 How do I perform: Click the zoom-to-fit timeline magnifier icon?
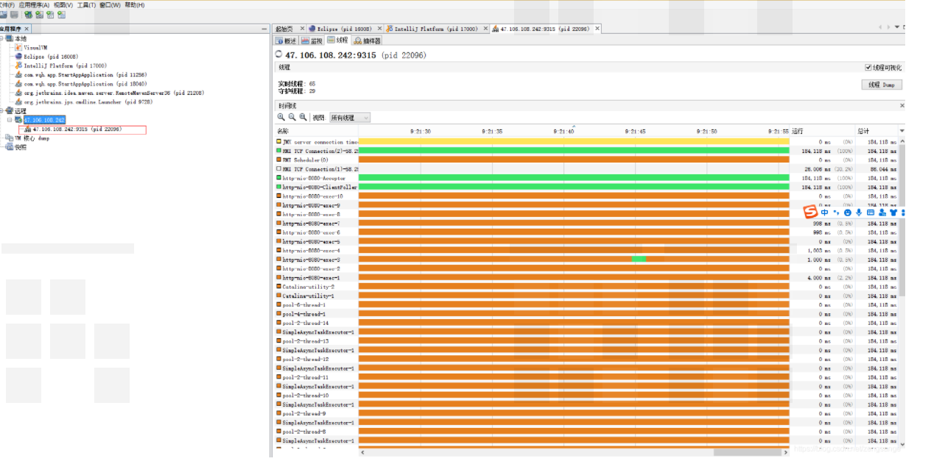tap(303, 118)
